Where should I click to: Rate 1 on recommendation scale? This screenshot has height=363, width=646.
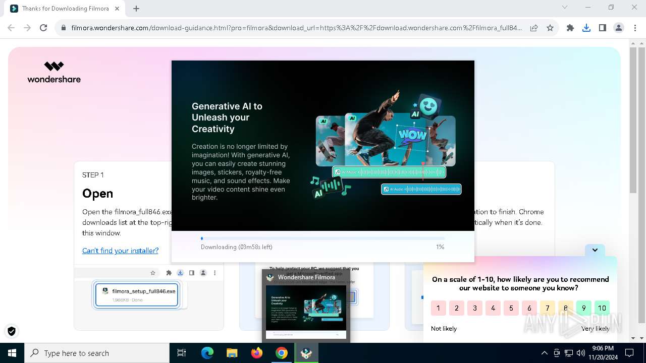(438, 308)
